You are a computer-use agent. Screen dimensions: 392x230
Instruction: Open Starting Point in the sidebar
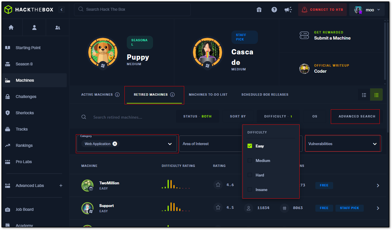pos(34,48)
